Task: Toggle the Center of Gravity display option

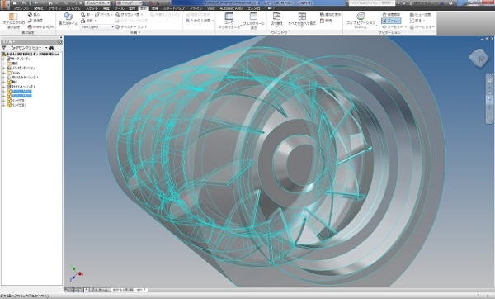Action: pyautogui.click(x=34, y=15)
